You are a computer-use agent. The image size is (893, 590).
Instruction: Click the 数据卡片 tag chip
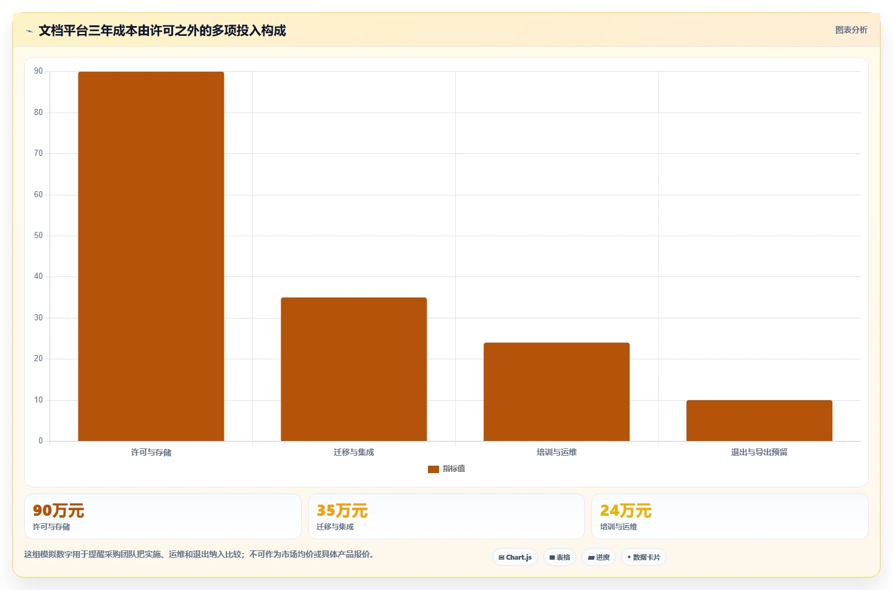click(x=644, y=557)
